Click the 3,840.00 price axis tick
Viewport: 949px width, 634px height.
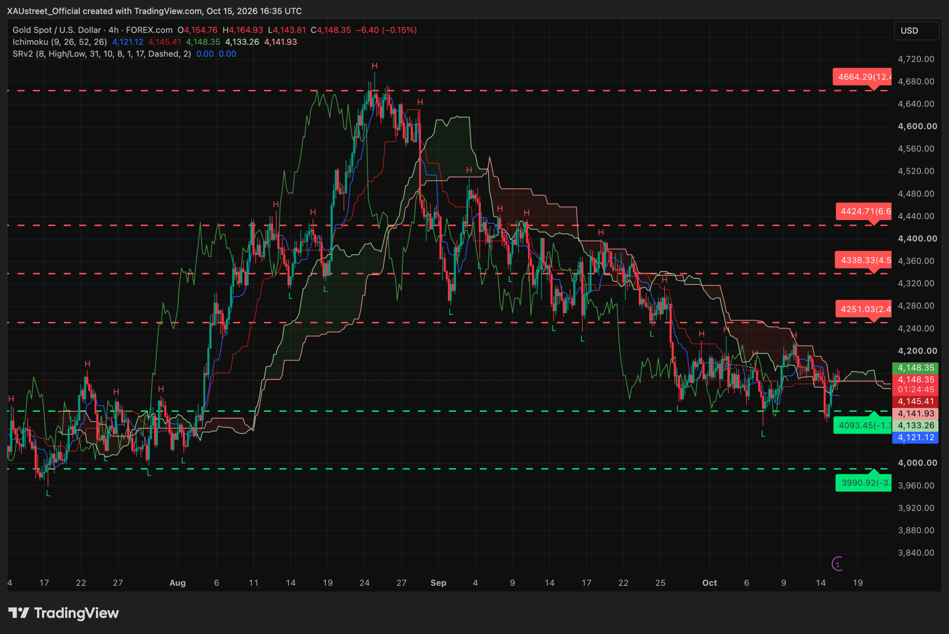click(x=916, y=553)
